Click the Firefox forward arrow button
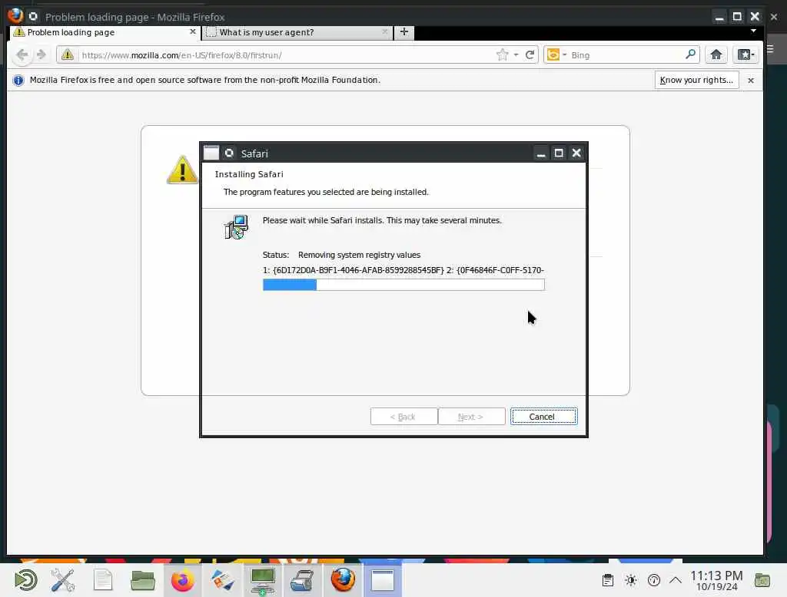The image size is (787, 597). coord(42,54)
